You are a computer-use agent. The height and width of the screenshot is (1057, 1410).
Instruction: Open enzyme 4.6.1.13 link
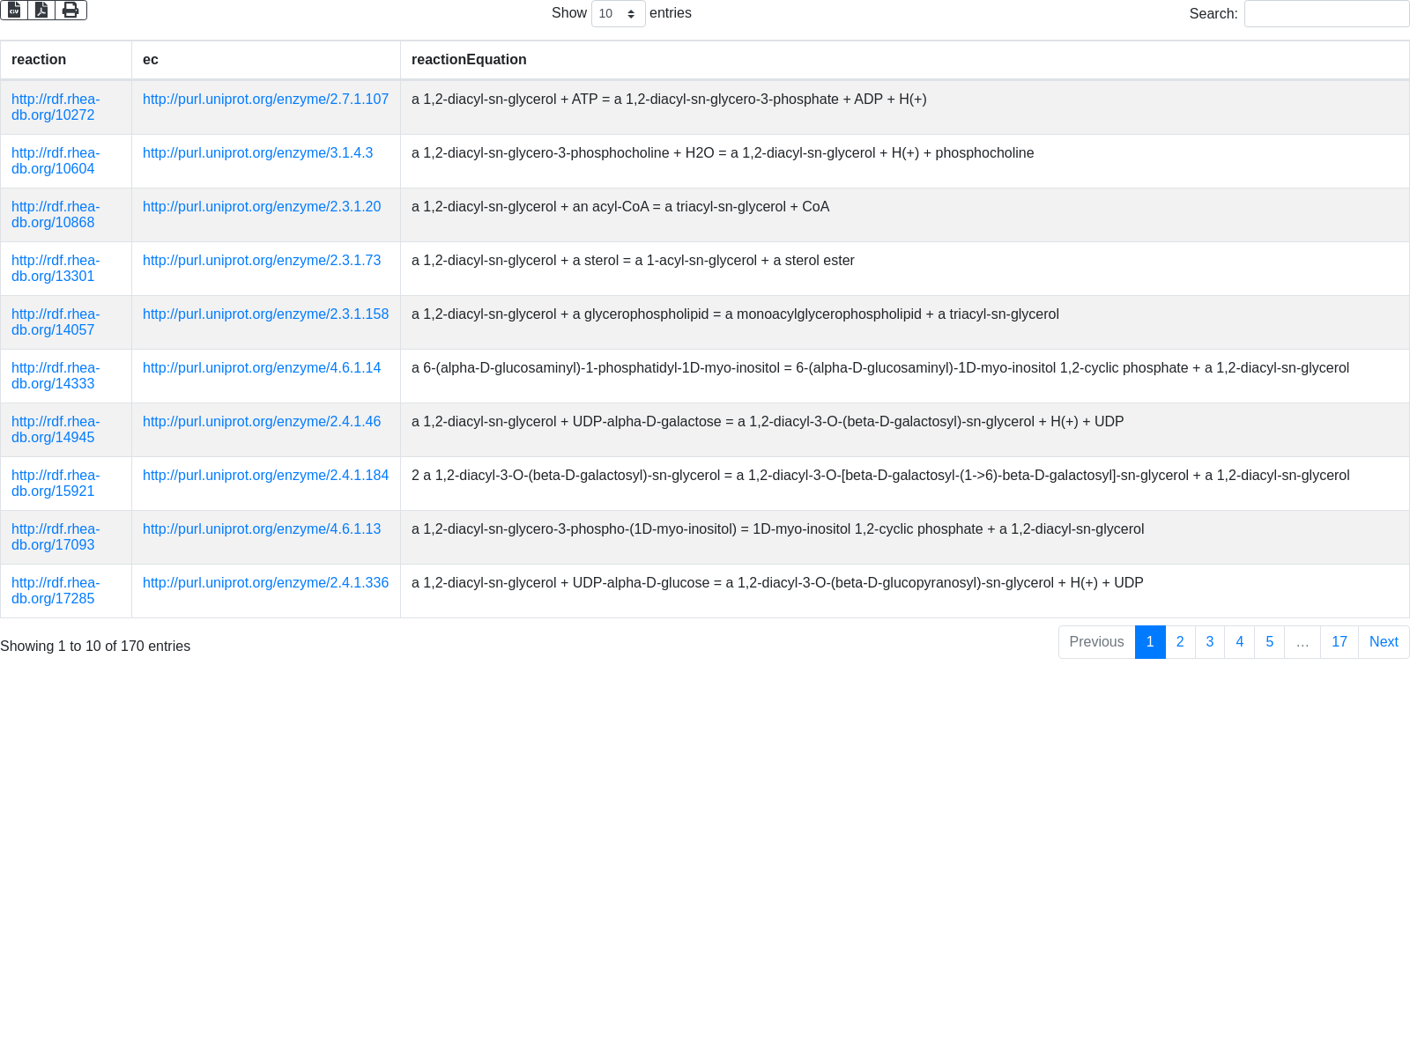pos(262,529)
